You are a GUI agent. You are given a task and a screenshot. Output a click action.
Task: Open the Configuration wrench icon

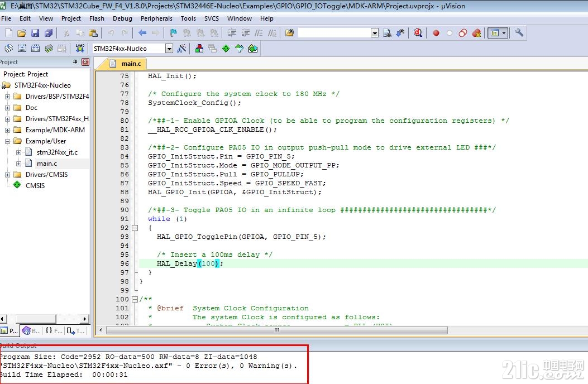tap(519, 33)
